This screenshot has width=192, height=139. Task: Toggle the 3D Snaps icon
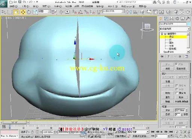[x=74, y=12]
